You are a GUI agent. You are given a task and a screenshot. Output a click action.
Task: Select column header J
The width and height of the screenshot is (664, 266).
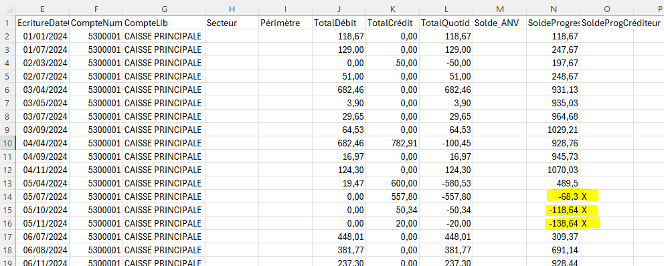pyautogui.click(x=339, y=9)
